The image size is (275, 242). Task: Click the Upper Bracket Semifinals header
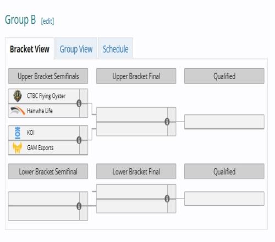48,76
